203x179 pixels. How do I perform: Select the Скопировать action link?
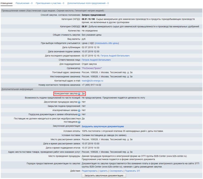click(x=116, y=171)
